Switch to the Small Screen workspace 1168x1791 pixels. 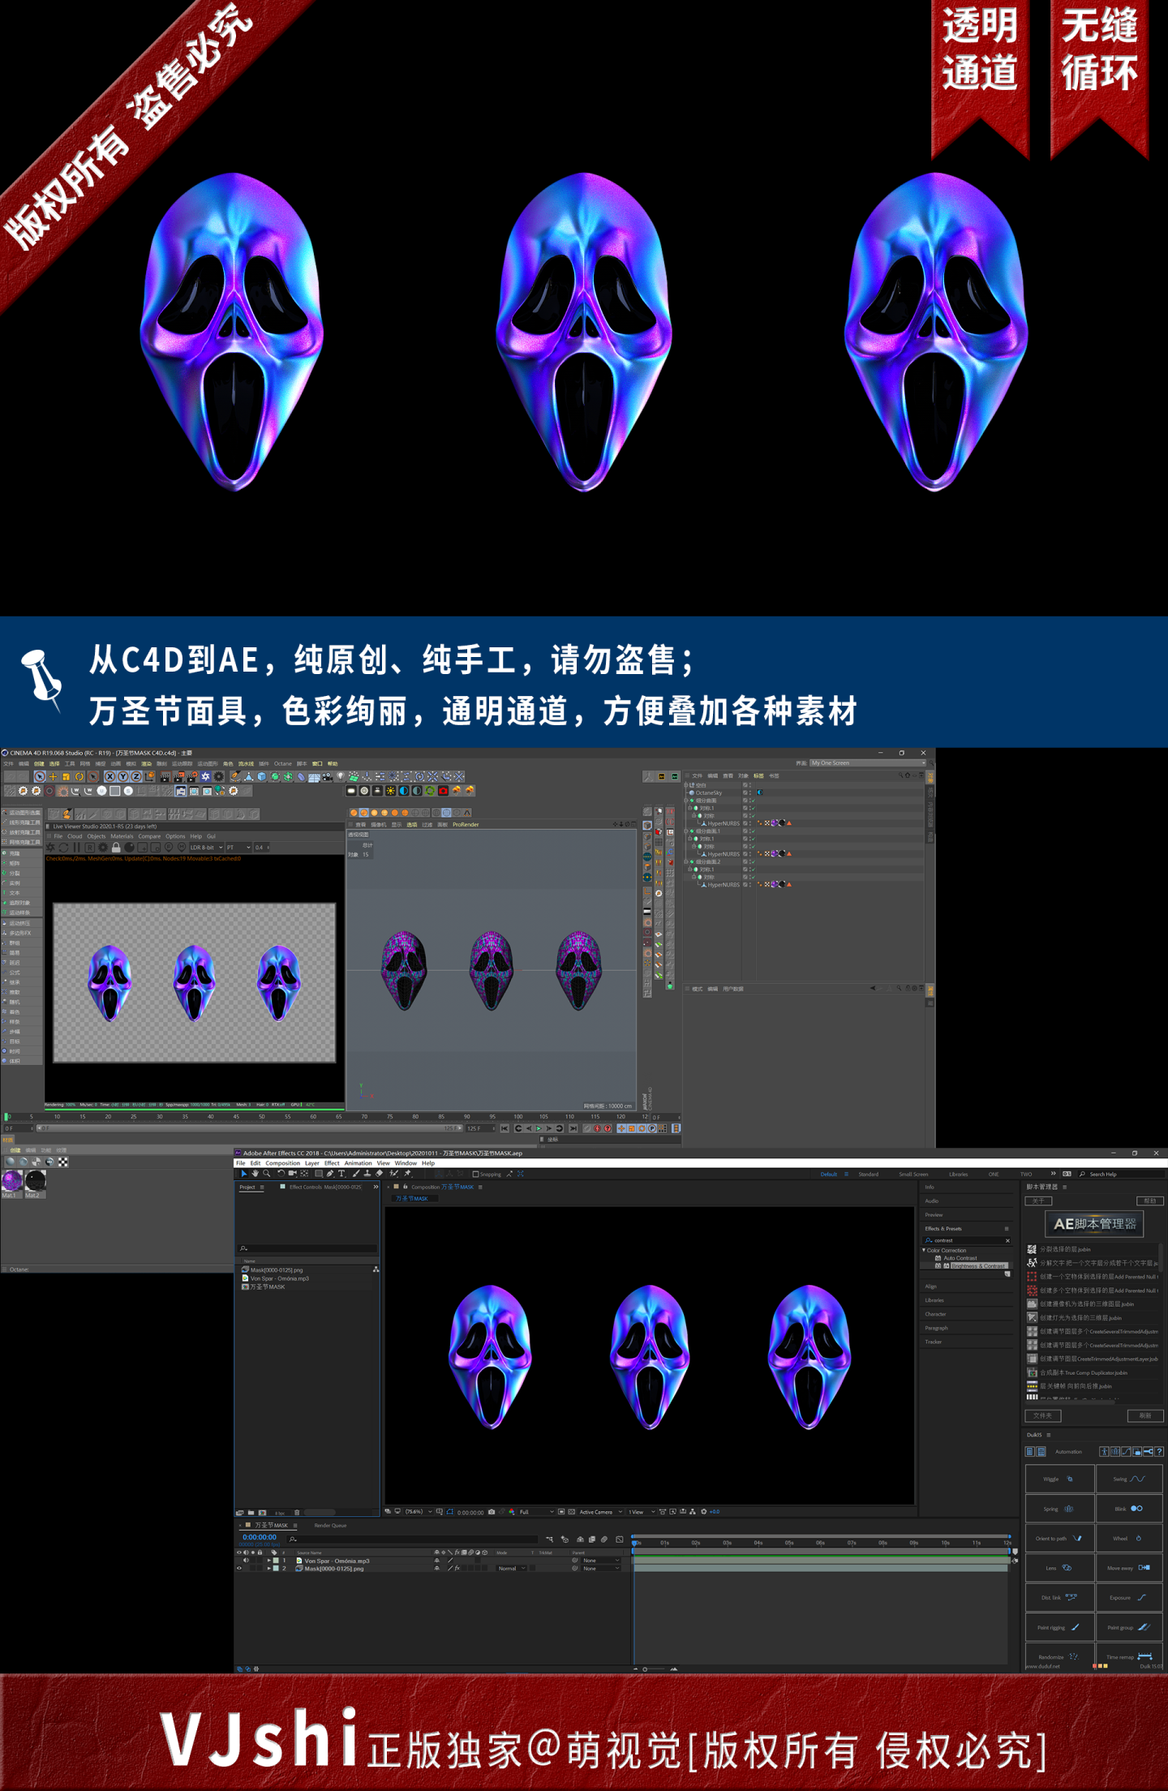coord(913,1174)
